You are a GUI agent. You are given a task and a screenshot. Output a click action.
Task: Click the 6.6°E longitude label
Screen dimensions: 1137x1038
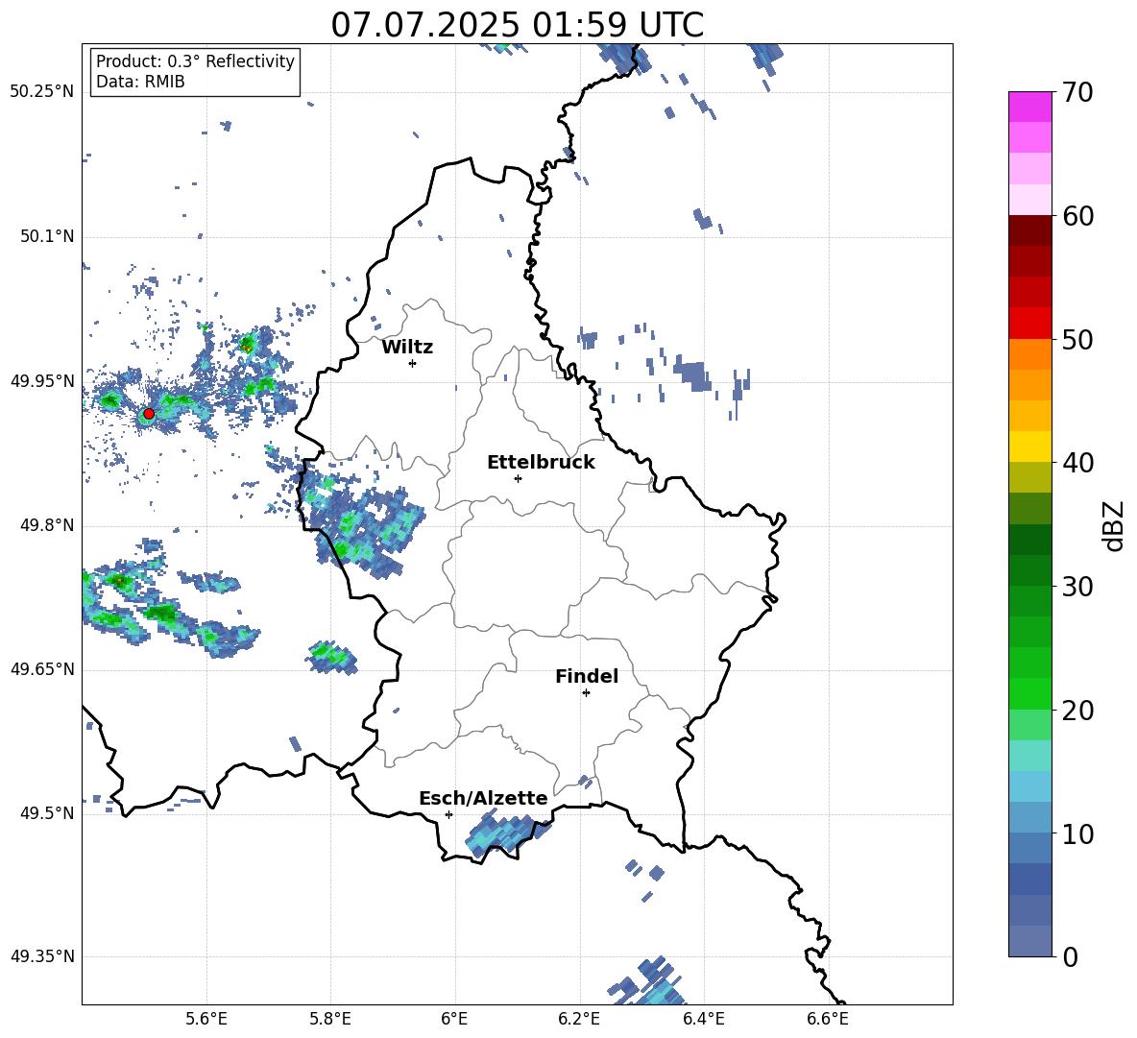pyautogui.click(x=828, y=1019)
